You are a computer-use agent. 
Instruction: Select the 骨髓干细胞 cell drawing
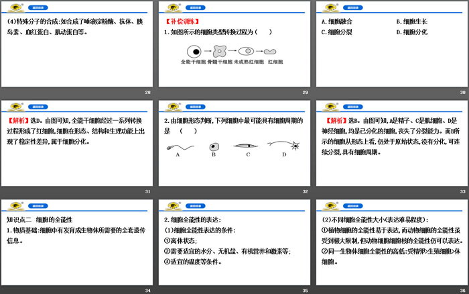220,51
